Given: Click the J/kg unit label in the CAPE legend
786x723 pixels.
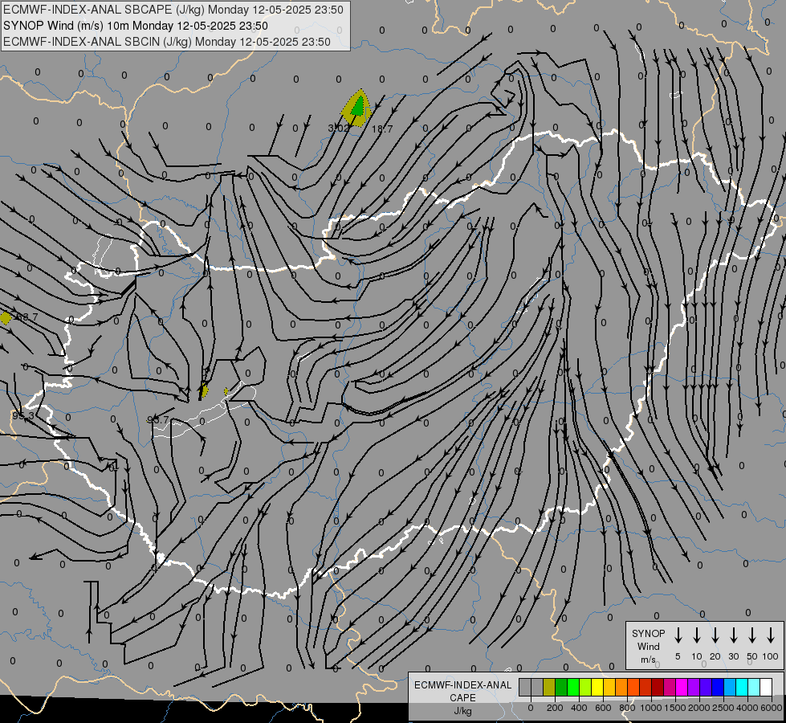Looking at the screenshot, I should coord(462,711).
